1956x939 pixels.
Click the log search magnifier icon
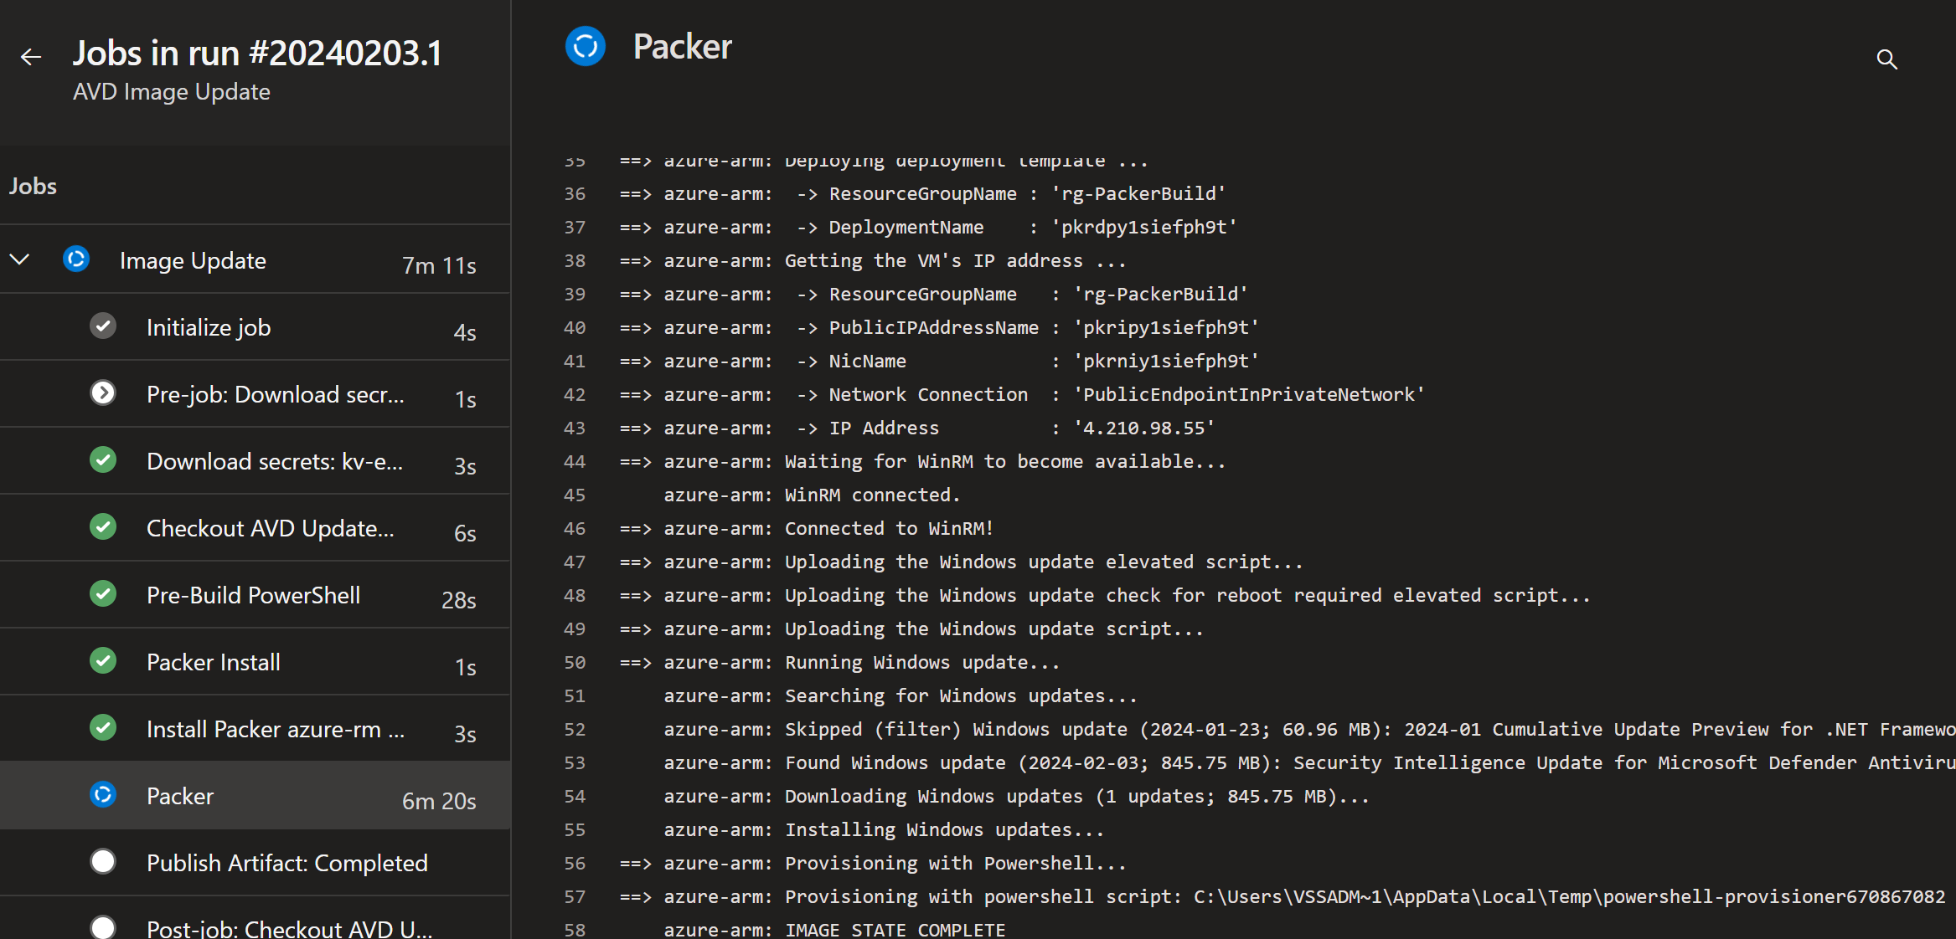[x=1886, y=59]
